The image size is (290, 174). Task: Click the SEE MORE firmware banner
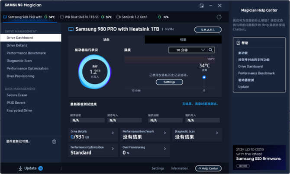point(242,165)
